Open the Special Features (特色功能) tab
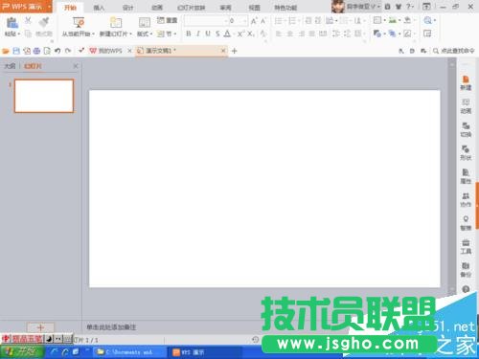Image resolution: width=479 pixels, height=359 pixels. coord(285,8)
